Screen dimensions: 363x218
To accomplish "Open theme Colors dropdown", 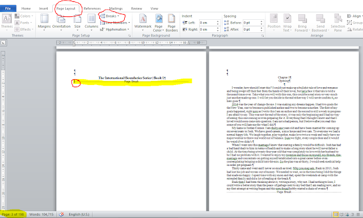I will [24, 16].
